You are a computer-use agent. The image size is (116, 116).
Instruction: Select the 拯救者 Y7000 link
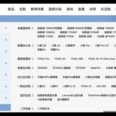pyautogui.click(x=45, y=37)
